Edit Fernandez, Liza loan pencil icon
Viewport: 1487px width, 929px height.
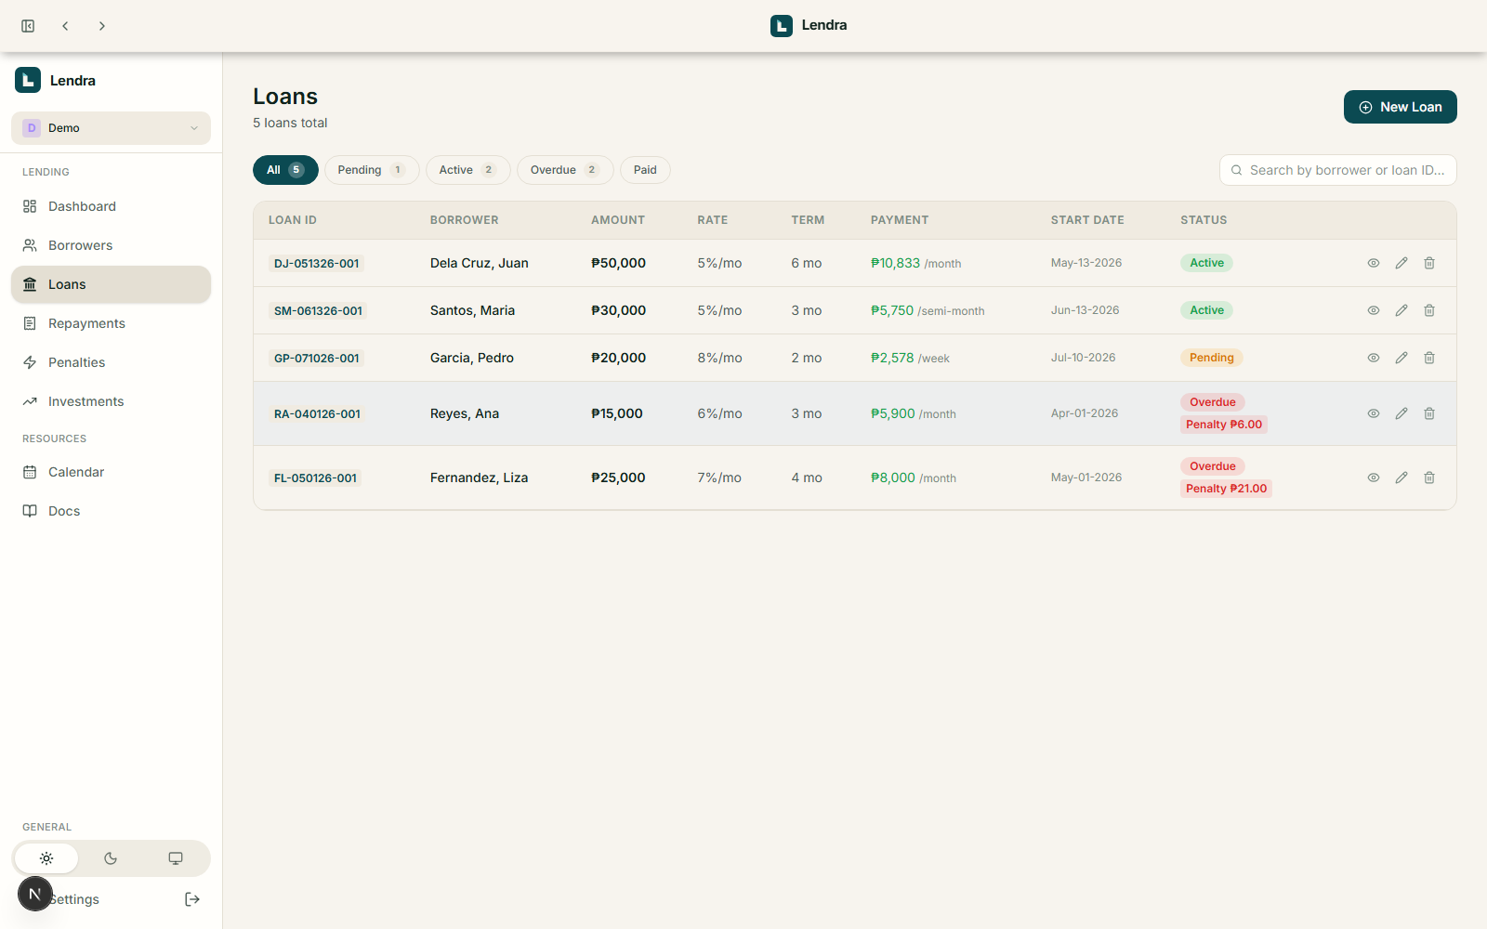click(1401, 478)
